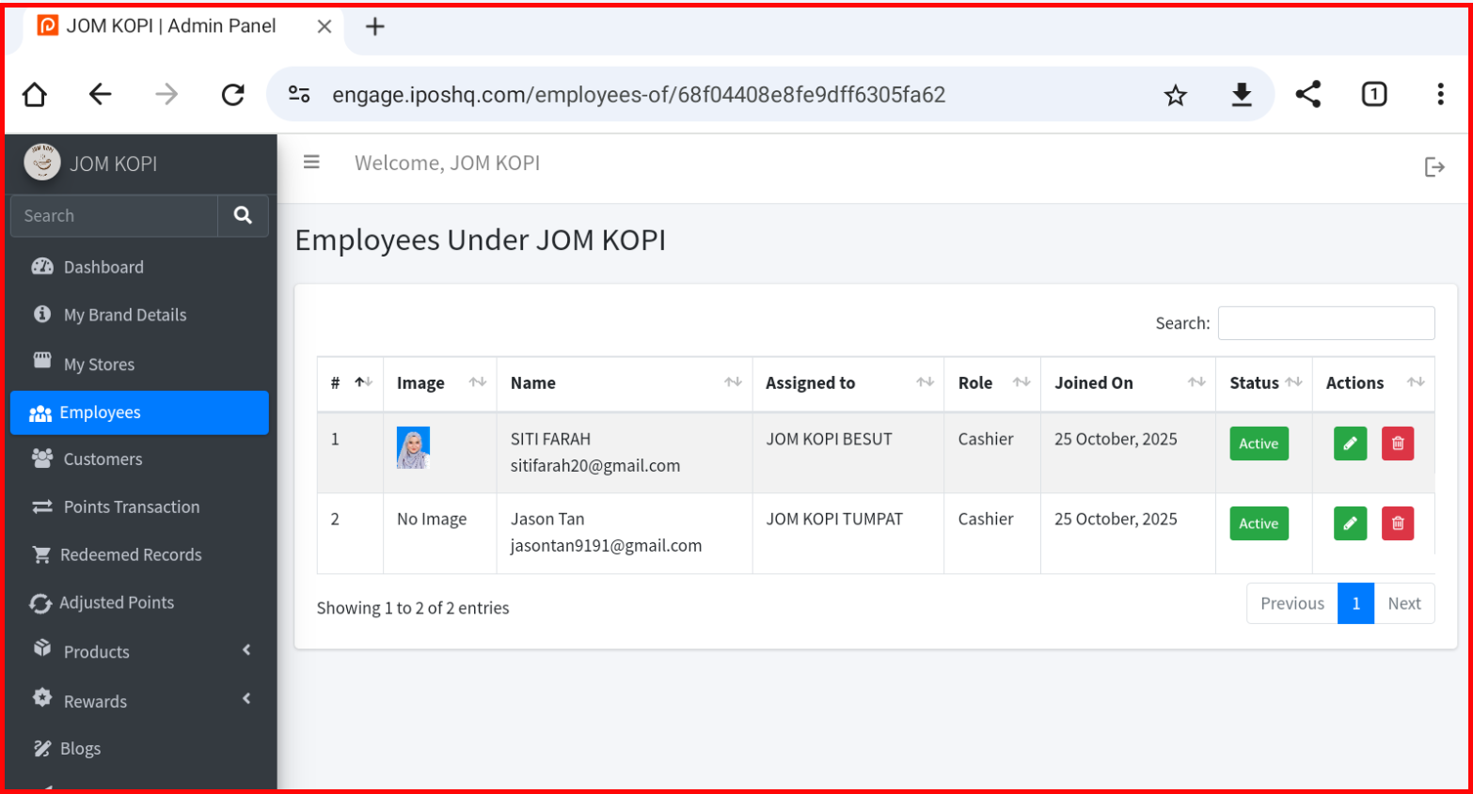Delete Jason Tan using the red trash icon
Image resolution: width=1473 pixels, height=794 pixels.
point(1397,523)
